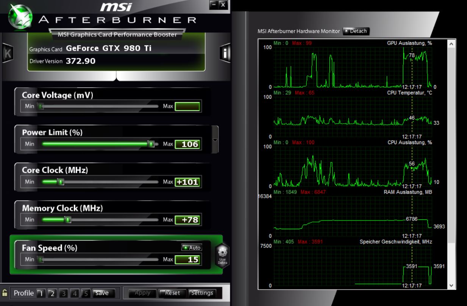Select profile slot 2
Screen dimensions: 467x306
coord(52,293)
